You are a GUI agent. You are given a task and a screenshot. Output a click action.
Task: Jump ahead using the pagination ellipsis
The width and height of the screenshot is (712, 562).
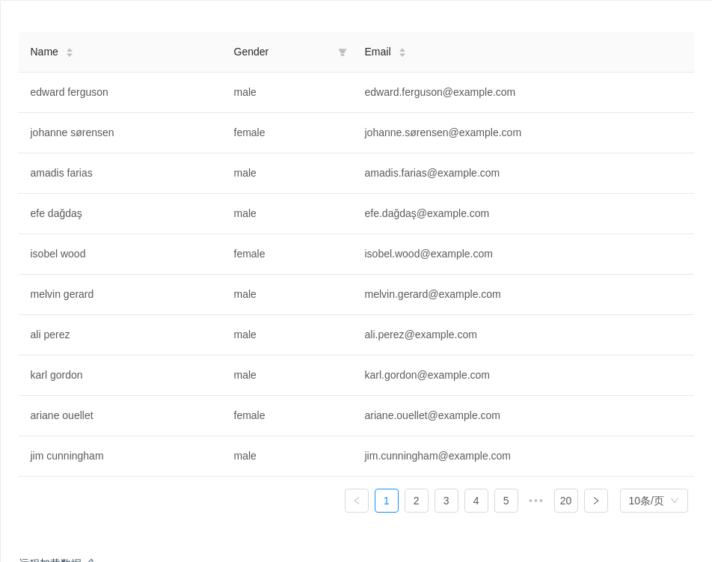point(535,501)
